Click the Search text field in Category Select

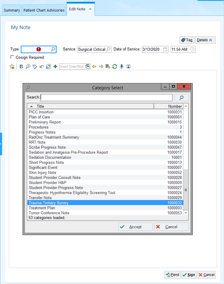(x=106, y=98)
